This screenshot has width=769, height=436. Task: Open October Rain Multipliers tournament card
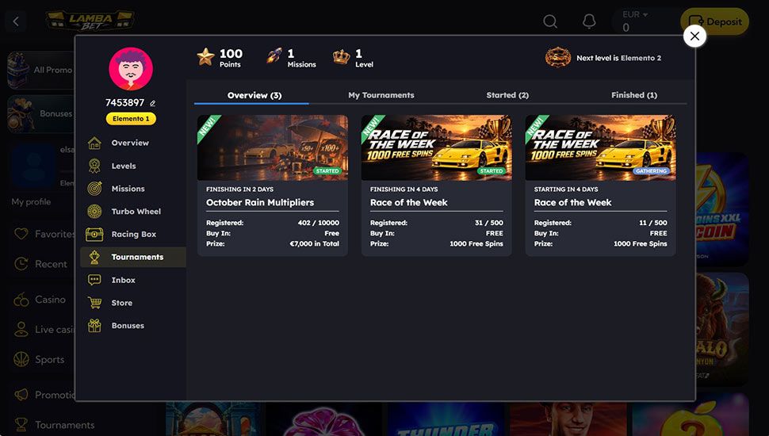coord(272,185)
